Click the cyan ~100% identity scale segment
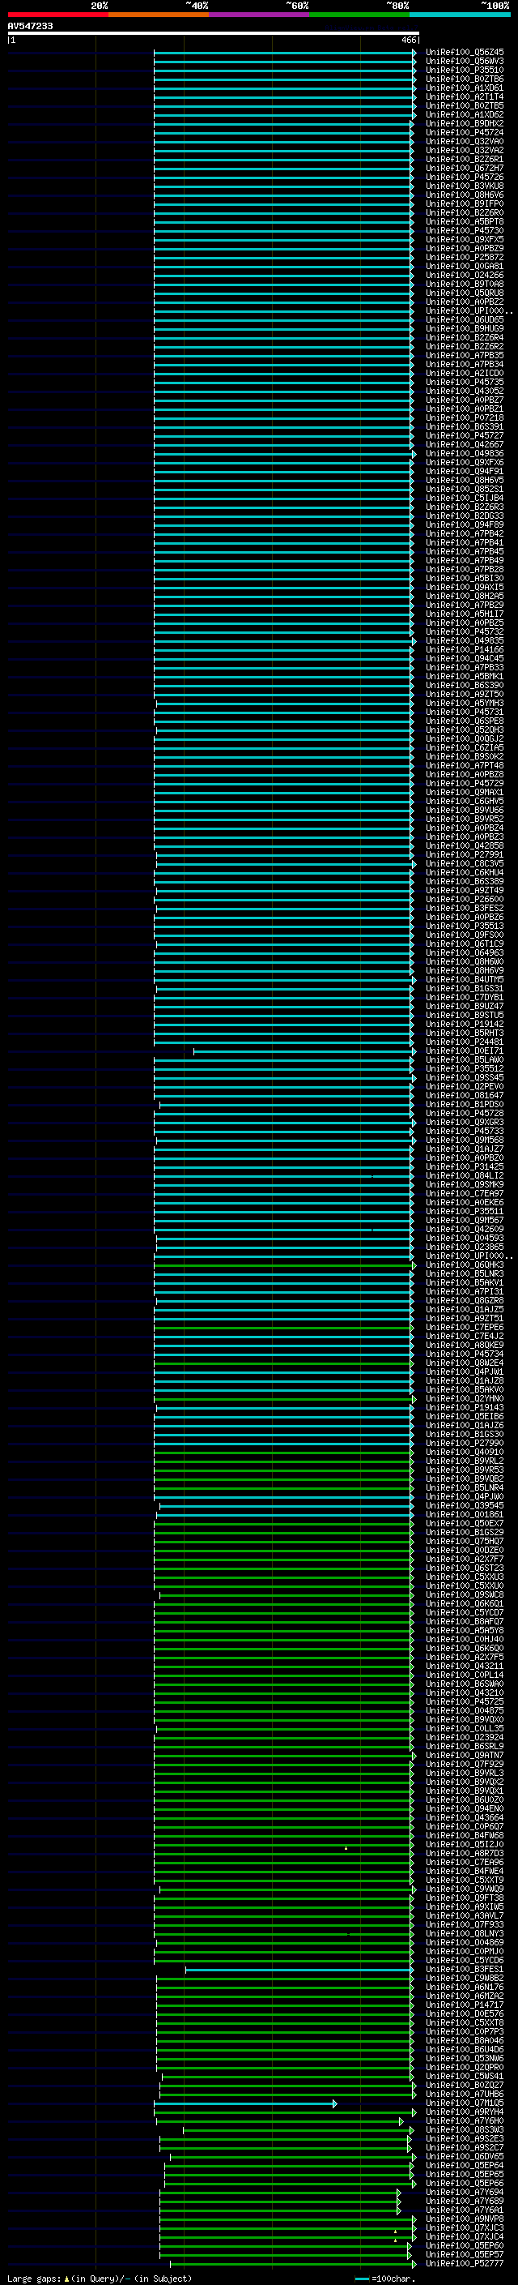518x2285 pixels. tap(460, 15)
